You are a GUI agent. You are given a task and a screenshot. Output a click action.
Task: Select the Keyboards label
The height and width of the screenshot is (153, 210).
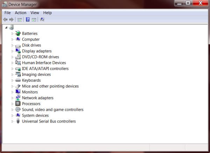pyautogui.click(x=31, y=80)
